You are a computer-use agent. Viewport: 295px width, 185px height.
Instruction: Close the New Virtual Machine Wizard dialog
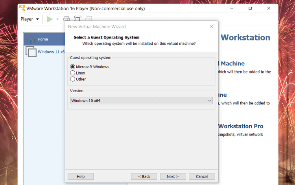click(212, 26)
